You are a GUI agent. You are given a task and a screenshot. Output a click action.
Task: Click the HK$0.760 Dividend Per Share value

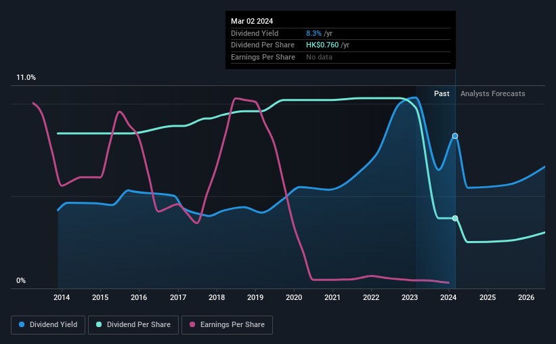322,45
